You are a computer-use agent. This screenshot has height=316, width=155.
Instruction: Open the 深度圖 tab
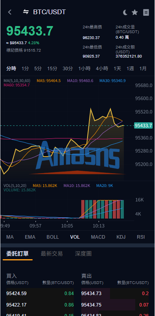[83, 254]
